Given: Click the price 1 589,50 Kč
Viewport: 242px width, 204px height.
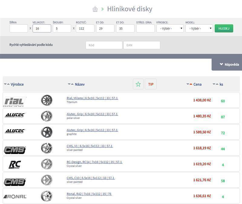Looking at the screenshot, I should 202,132.
